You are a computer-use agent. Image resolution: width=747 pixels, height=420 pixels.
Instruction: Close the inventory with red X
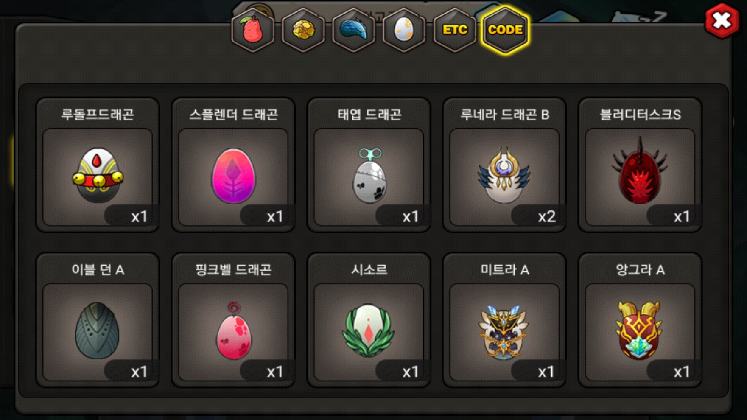click(x=722, y=21)
